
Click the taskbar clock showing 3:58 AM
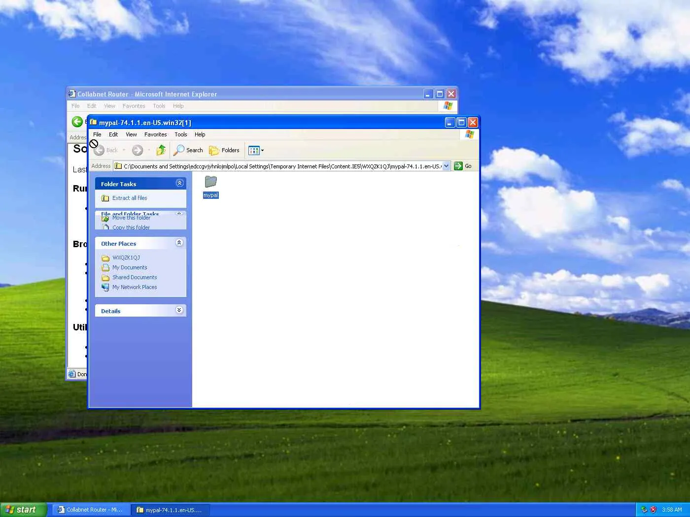pos(672,510)
